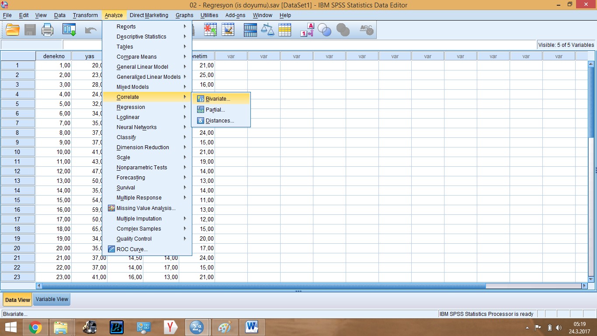Click cell containing 16,00 in row 23
Viewport: 597px width, 336px height.
pyautogui.click(x=125, y=277)
